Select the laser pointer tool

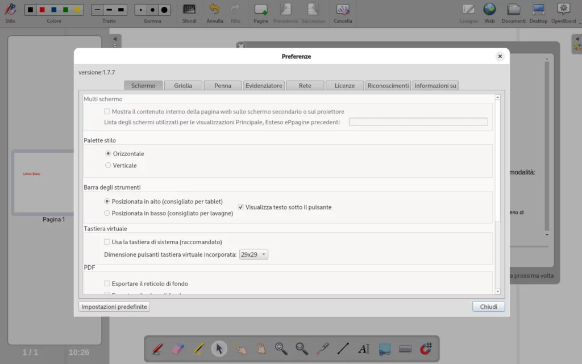tap(322, 349)
